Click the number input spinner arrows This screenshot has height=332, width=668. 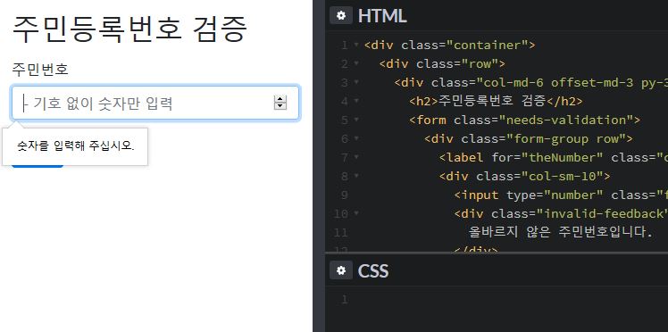(280, 103)
